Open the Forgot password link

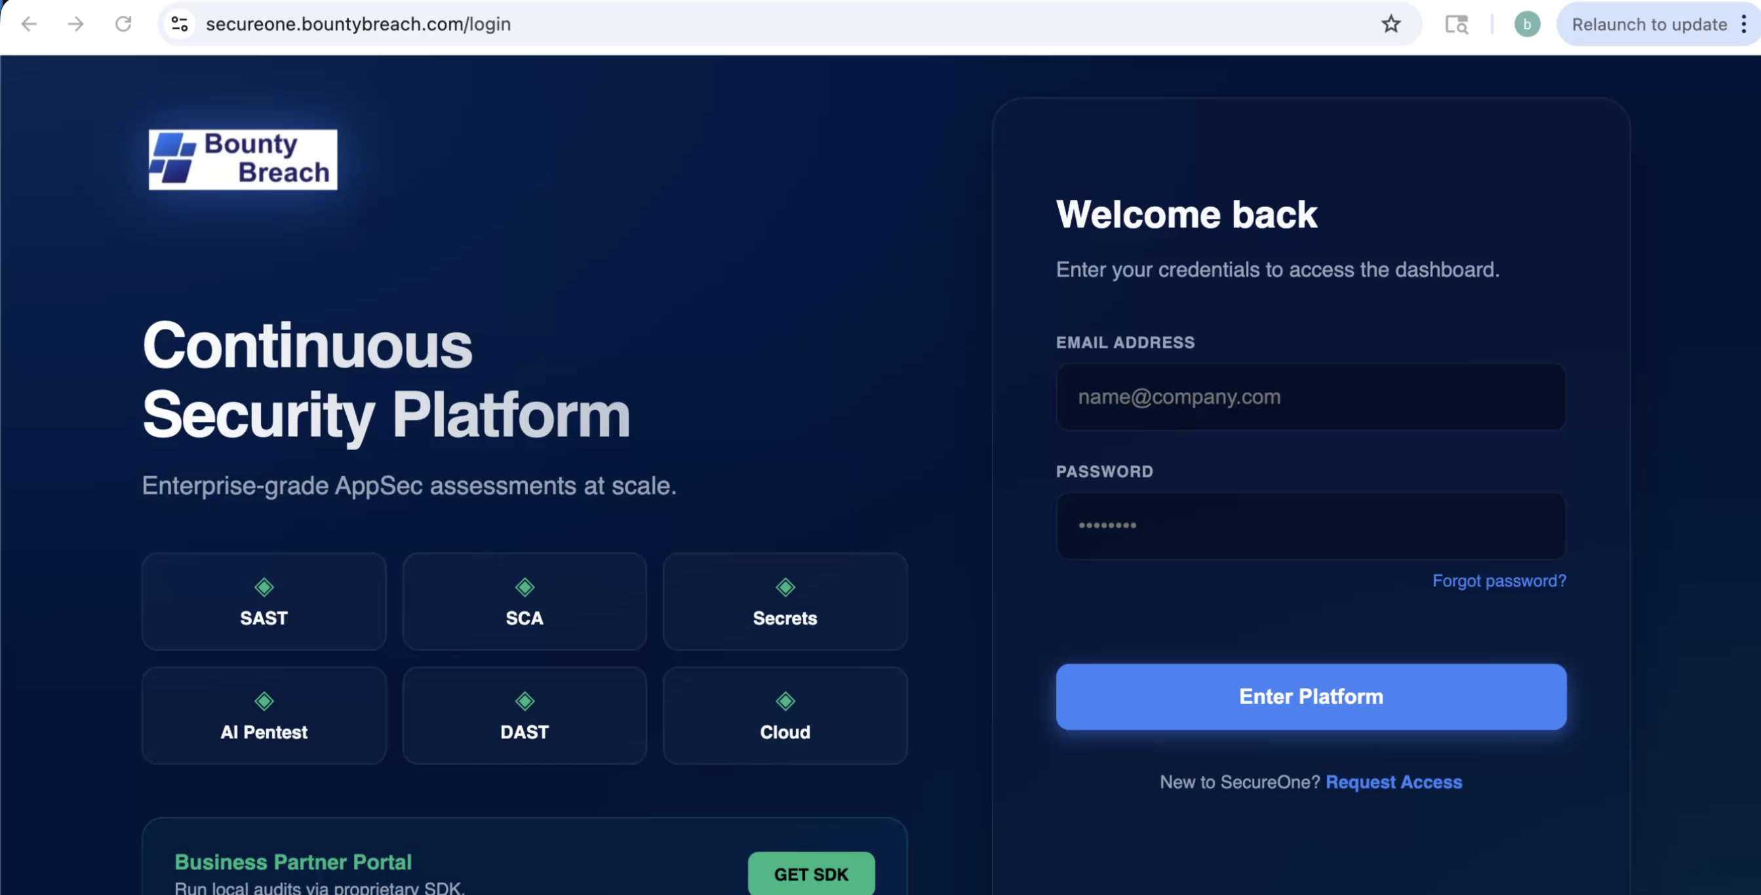[x=1499, y=581]
